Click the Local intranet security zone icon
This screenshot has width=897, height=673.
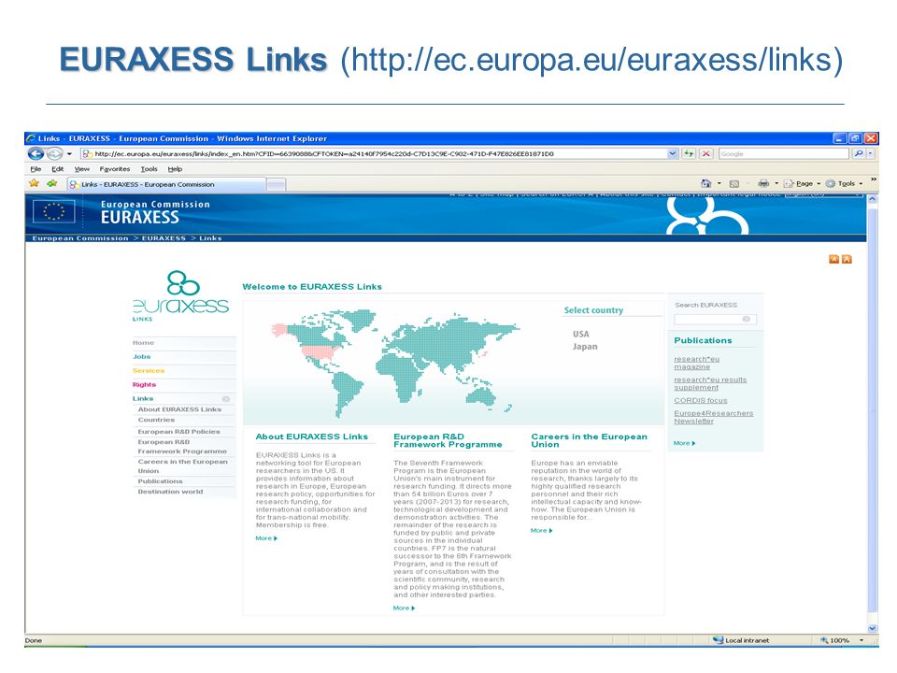point(718,639)
